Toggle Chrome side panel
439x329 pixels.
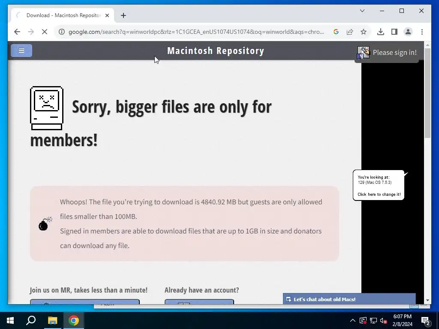pos(394,32)
